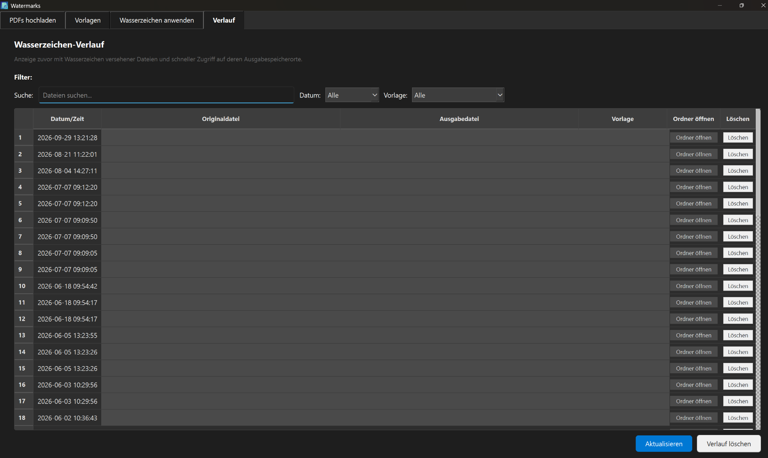This screenshot has height=458, width=768.
Task: Open the Vorlage filter dropdown
Action: coord(458,95)
